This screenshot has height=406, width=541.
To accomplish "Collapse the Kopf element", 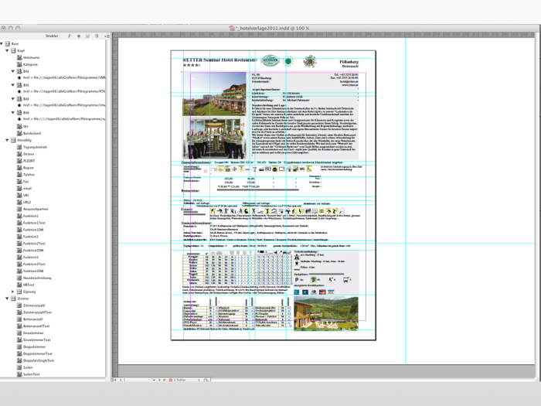I will 7,51.
